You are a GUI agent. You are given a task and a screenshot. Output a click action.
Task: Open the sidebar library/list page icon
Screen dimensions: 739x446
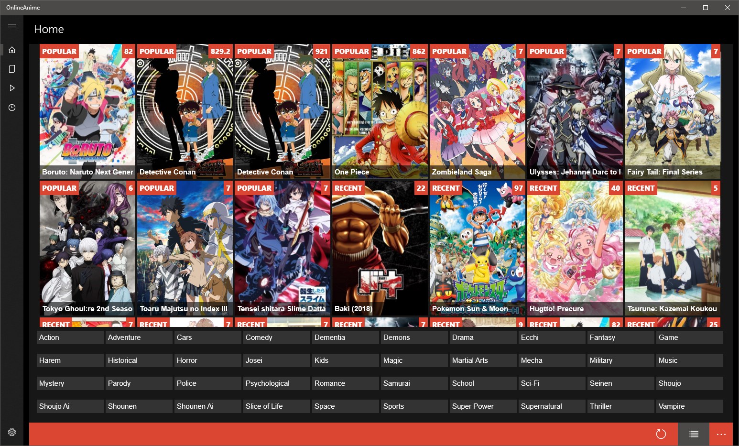pos(12,69)
